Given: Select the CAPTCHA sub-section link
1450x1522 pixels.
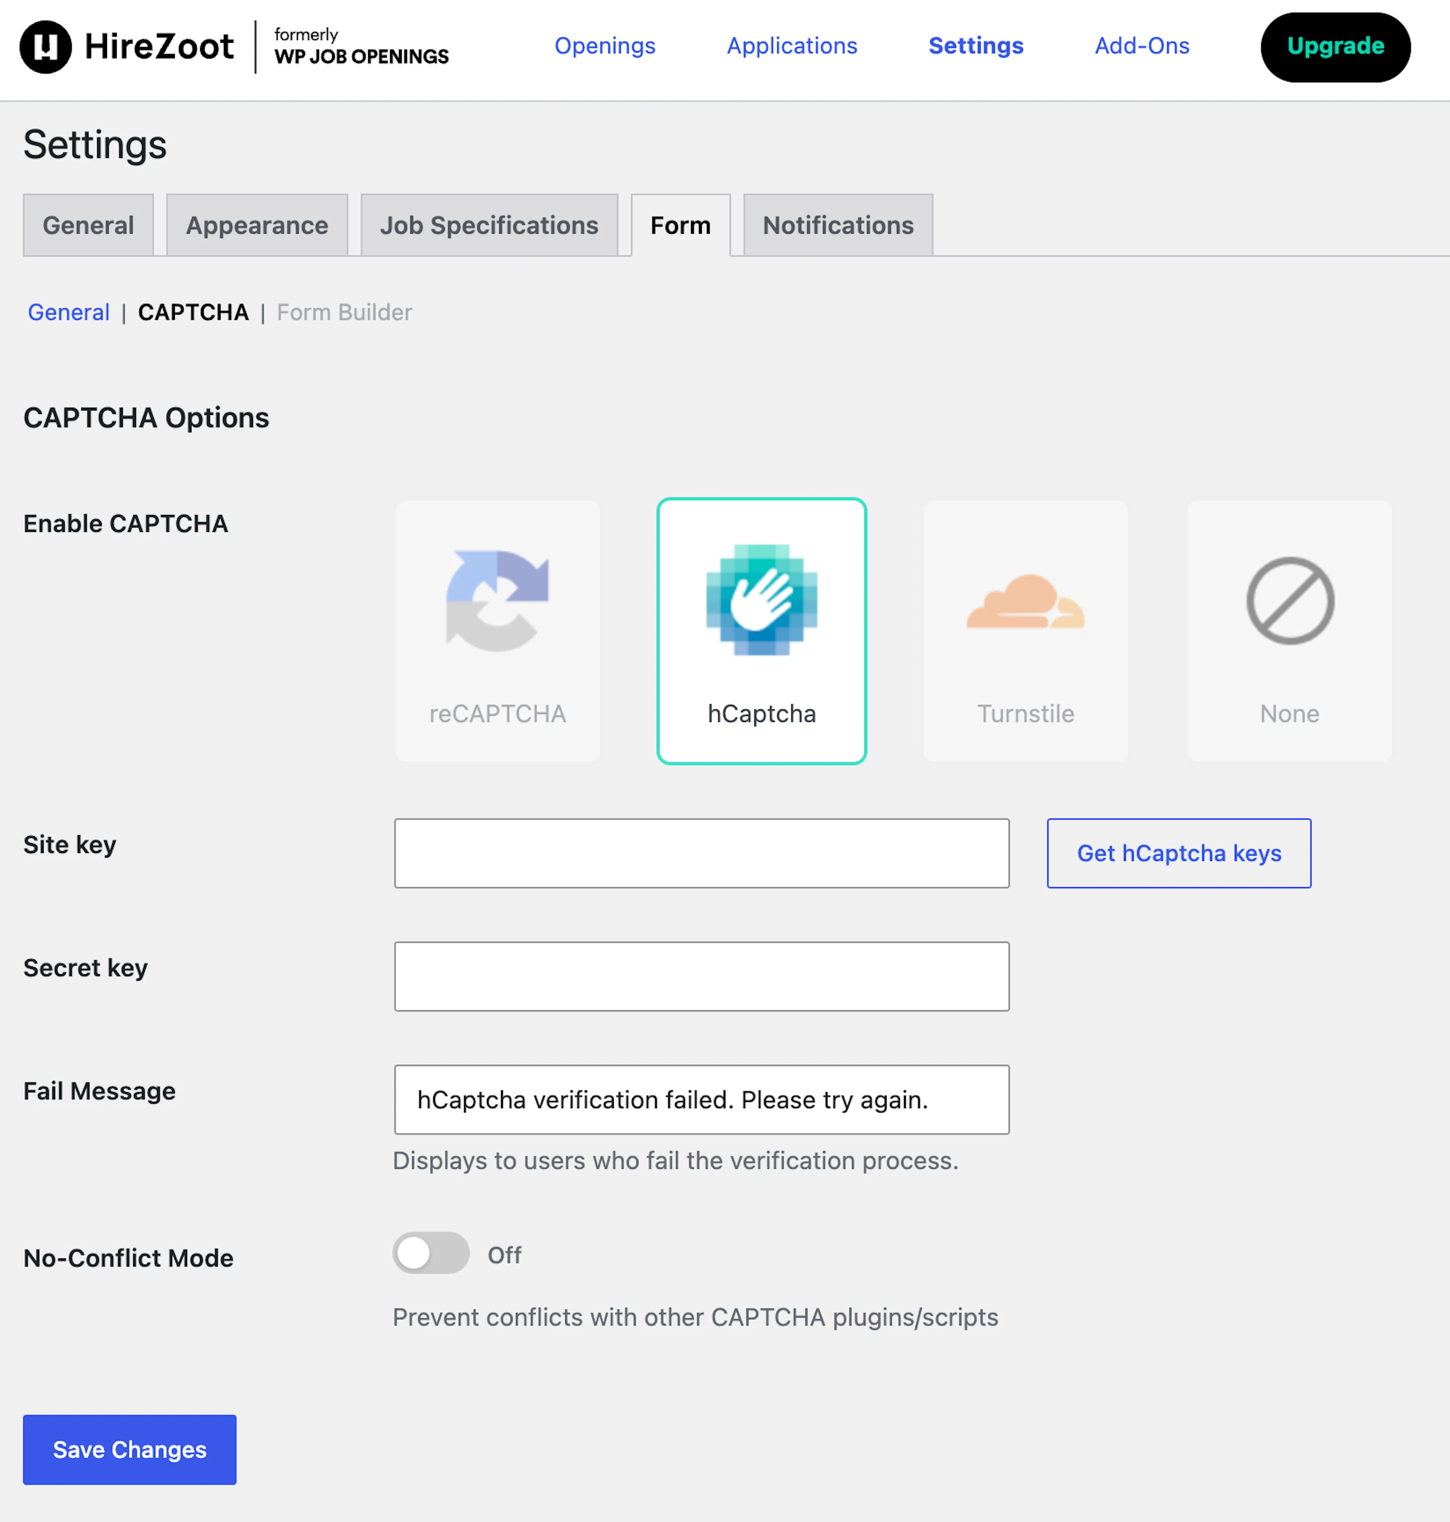Looking at the screenshot, I should 193,312.
